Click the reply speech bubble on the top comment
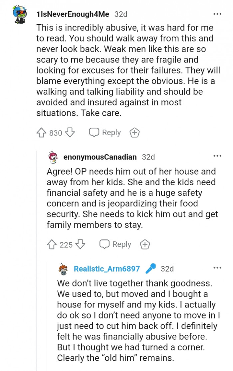Image resolution: width=233 pixels, height=371 pixels. (x=95, y=132)
